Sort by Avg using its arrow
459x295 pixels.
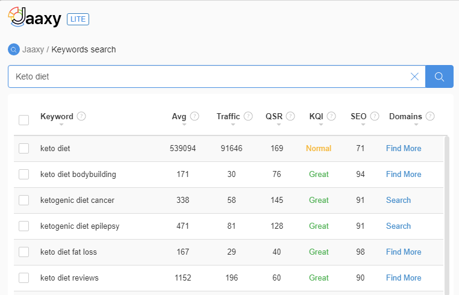pos(184,125)
